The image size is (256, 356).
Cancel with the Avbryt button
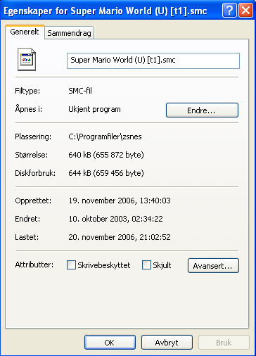coord(167,343)
